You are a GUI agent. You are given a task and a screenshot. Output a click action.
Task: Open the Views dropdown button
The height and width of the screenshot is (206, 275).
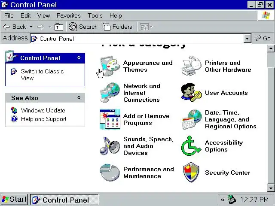147,27
